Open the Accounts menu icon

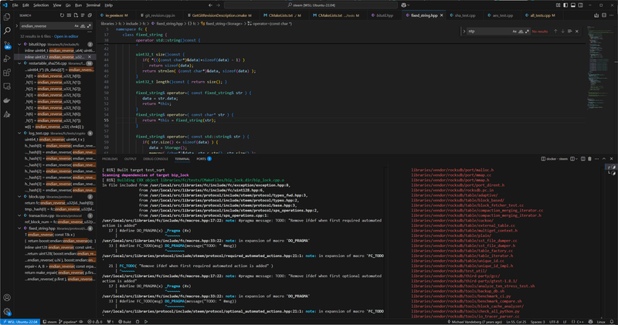click(7, 297)
